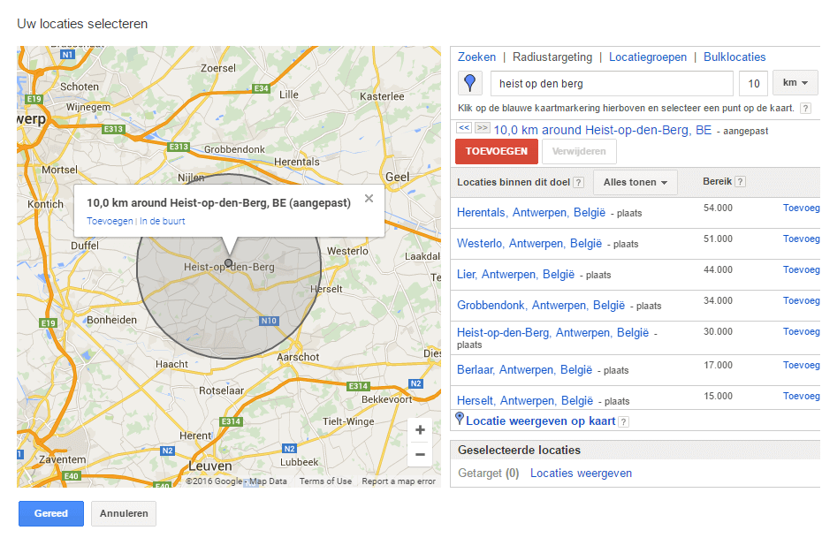Screen dimensions: 822x538
Task: Click the Locaties weergeven link
Action: (581, 474)
